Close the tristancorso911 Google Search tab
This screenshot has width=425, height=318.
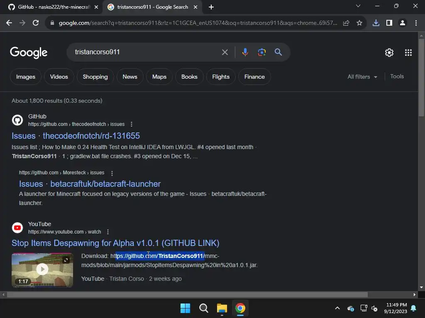tap(195, 7)
